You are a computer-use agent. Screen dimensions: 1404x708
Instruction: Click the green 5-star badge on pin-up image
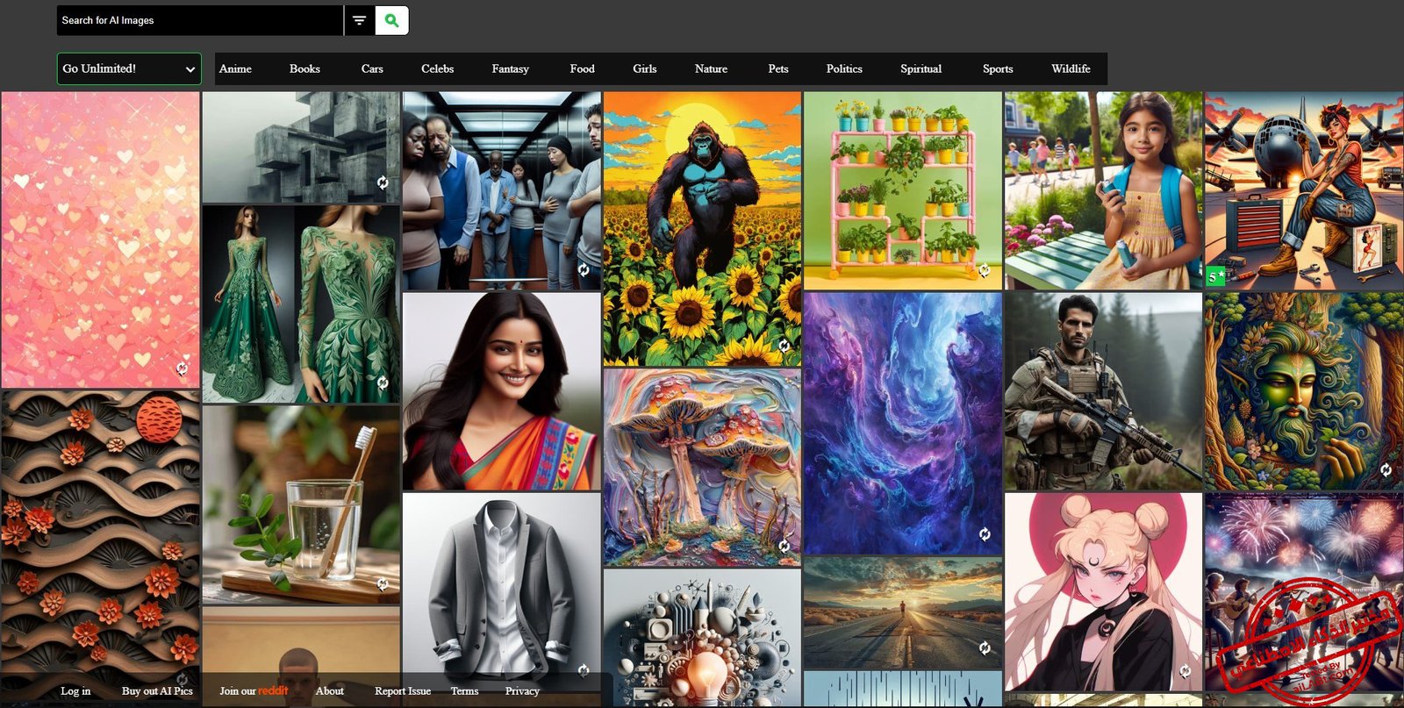1215,276
